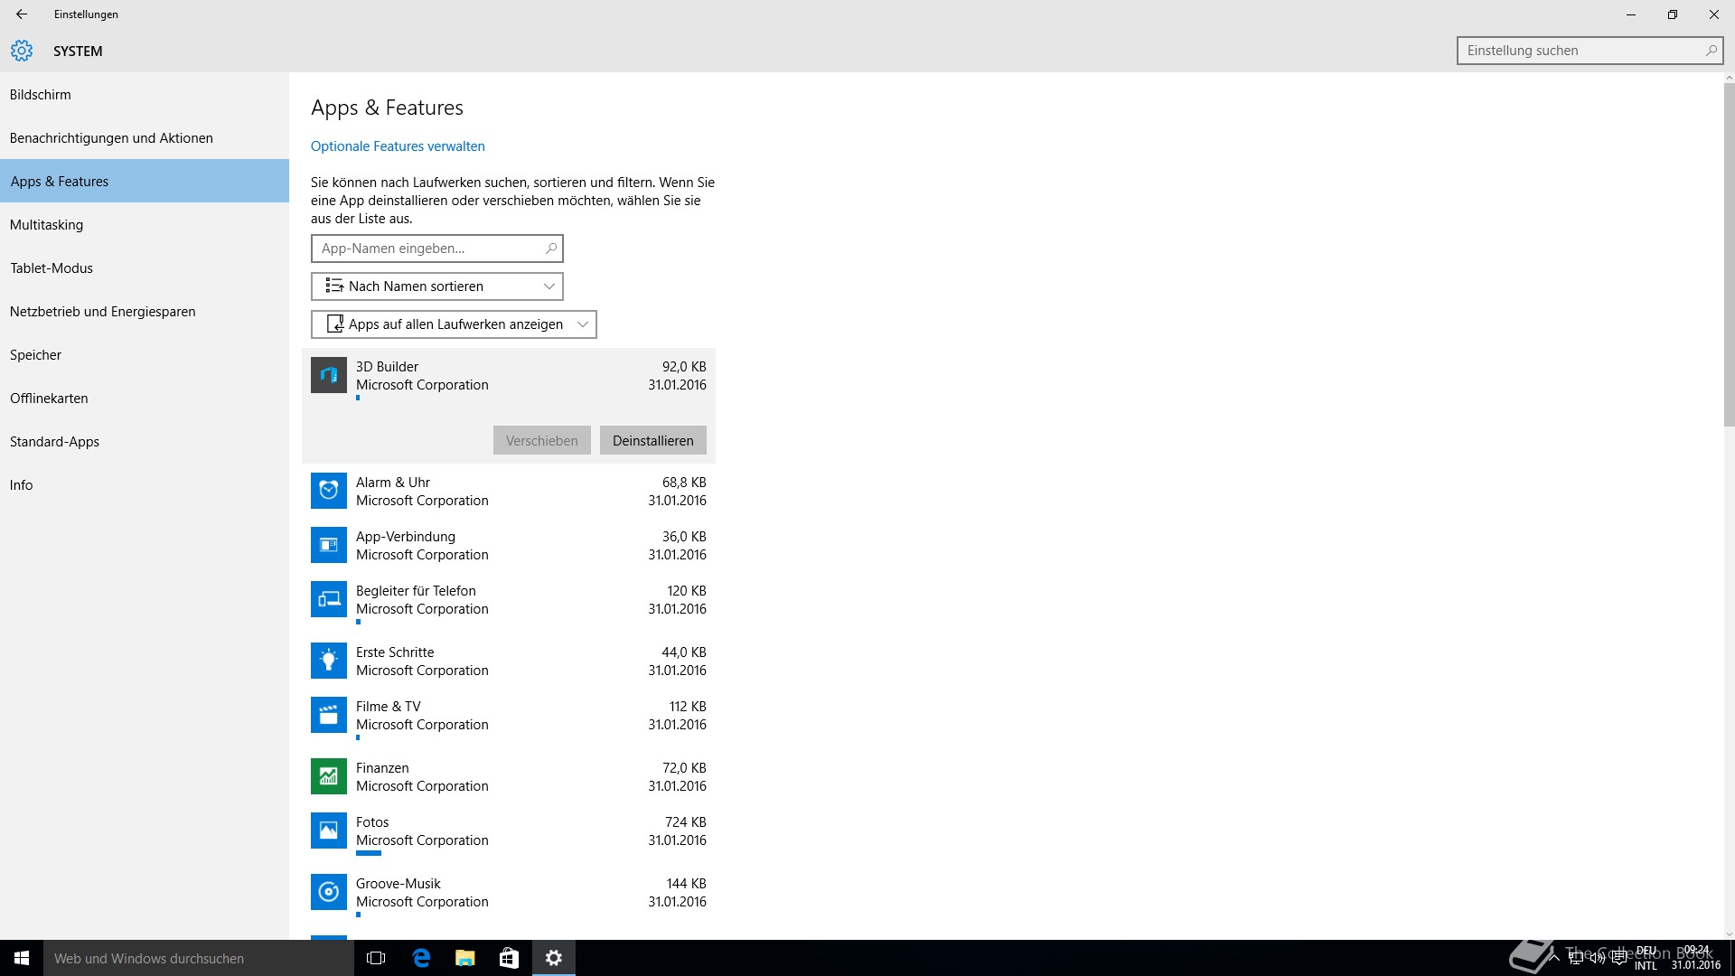Click 92,0 KB size of 3D Builder
This screenshot has width=1735, height=976.
[684, 367]
